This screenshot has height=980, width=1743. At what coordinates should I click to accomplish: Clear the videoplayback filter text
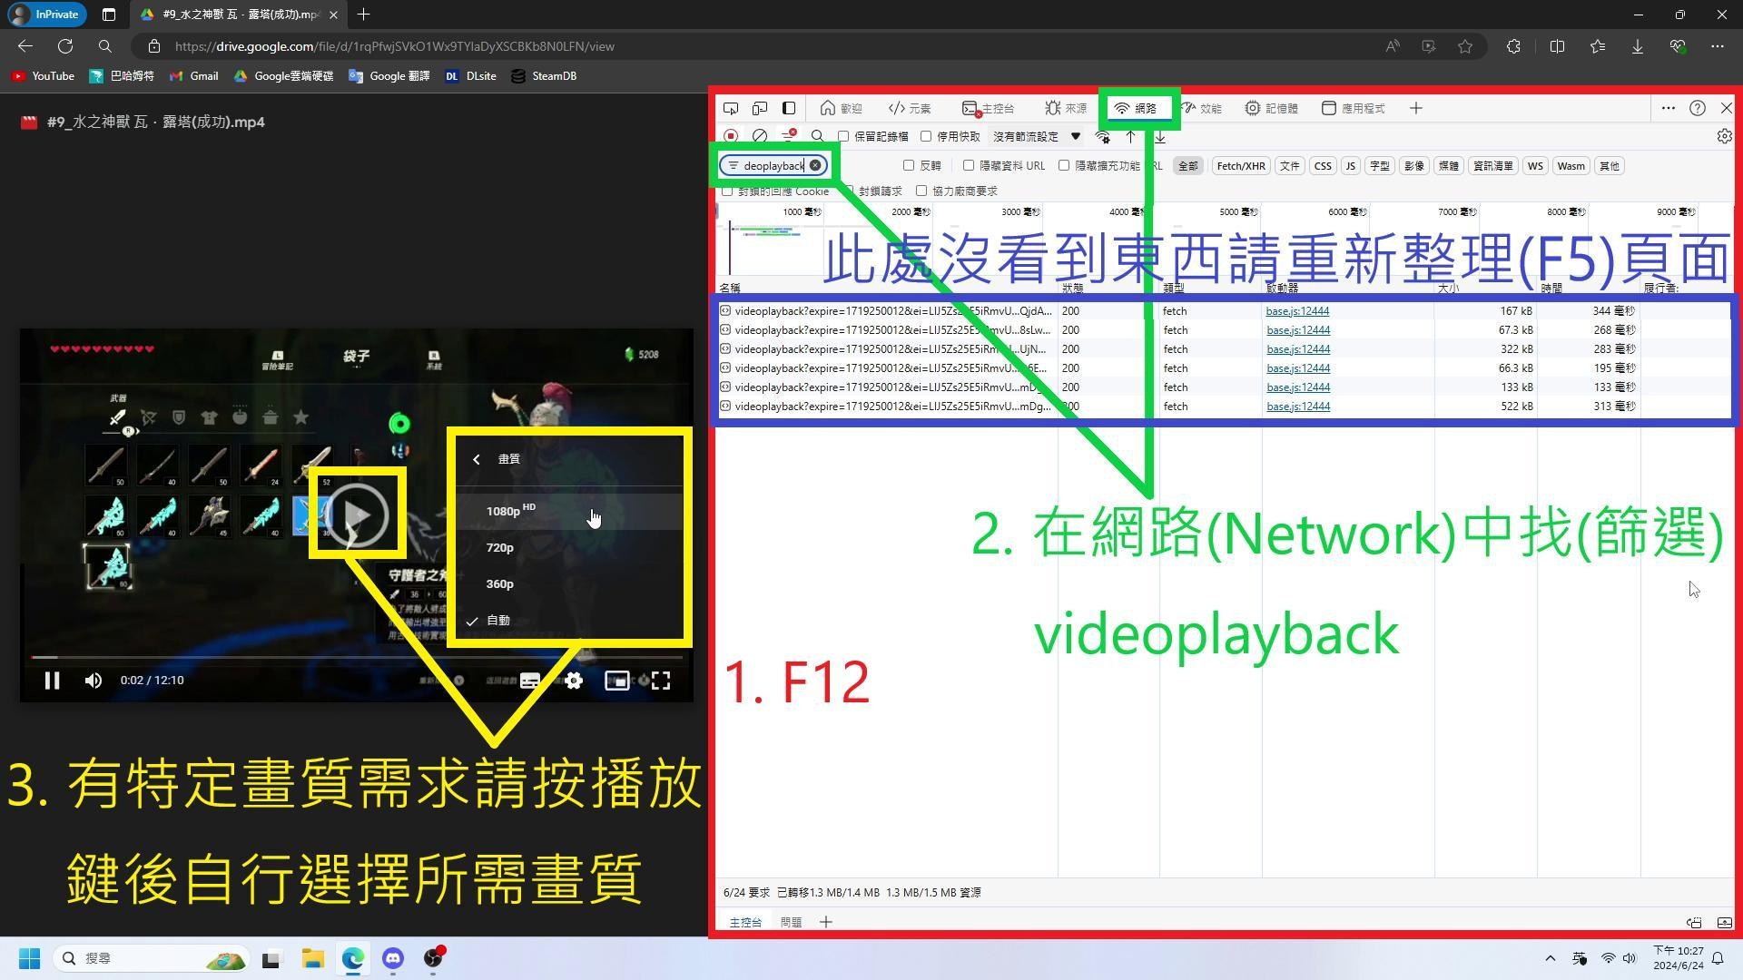[x=815, y=165]
